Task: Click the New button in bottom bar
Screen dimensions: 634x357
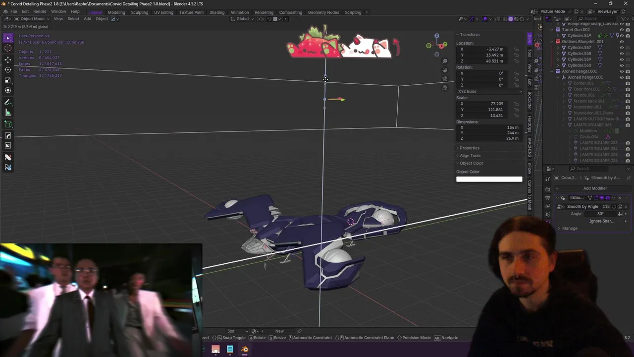Action: coord(279,331)
